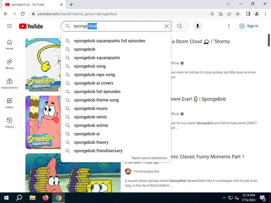Select 'spongebob theme song' suggestion
Viewport: 271px width, 203px height.
coord(116,100)
